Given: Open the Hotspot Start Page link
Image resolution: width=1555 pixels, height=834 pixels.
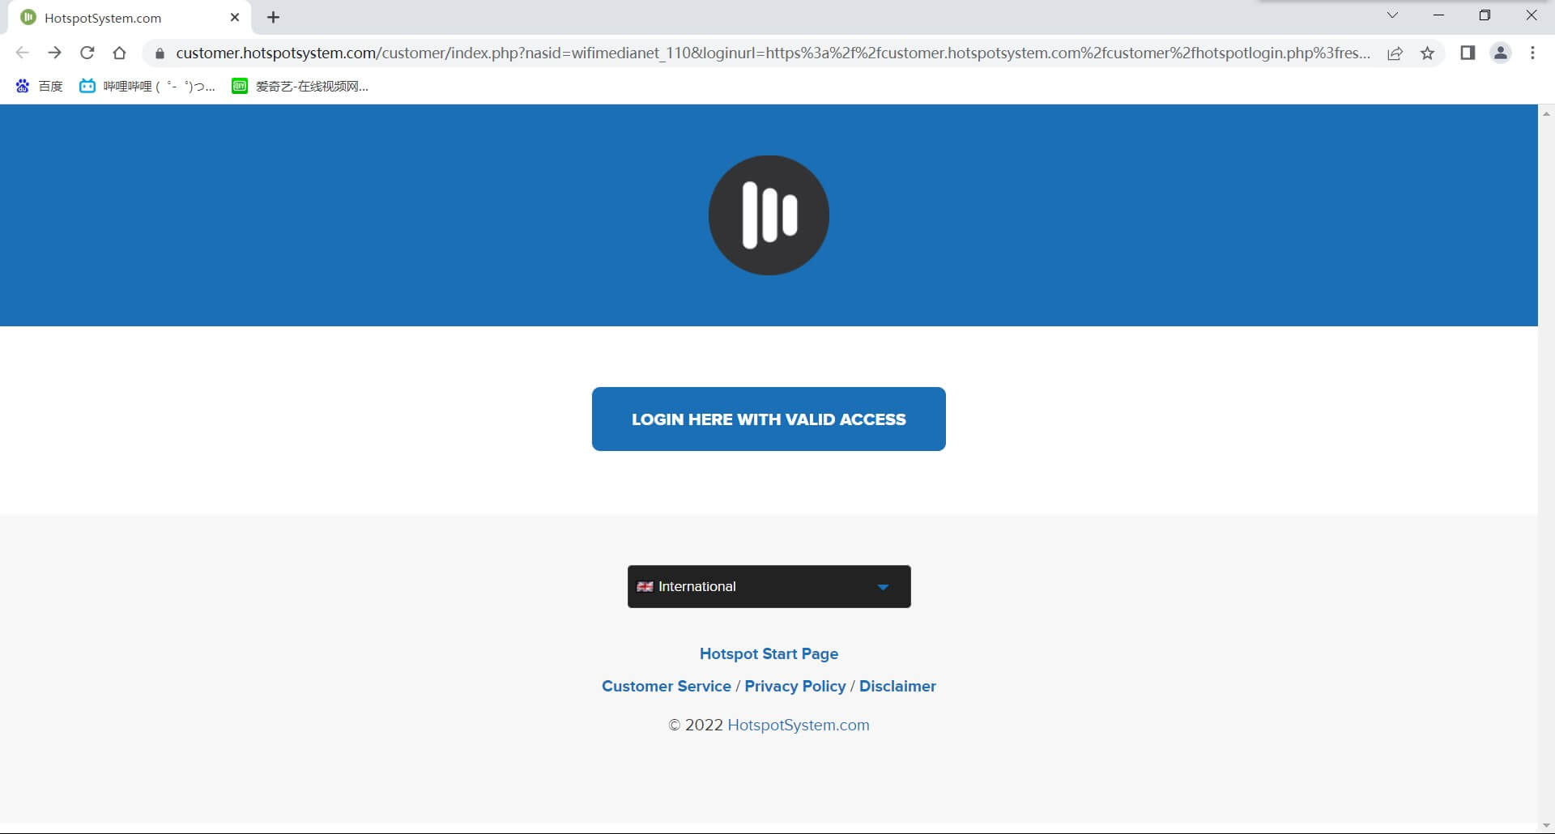Looking at the screenshot, I should [x=769, y=653].
